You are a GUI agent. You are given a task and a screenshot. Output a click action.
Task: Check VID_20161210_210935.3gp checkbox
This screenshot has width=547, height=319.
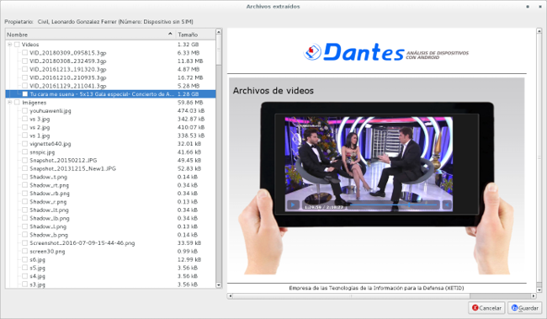24,77
